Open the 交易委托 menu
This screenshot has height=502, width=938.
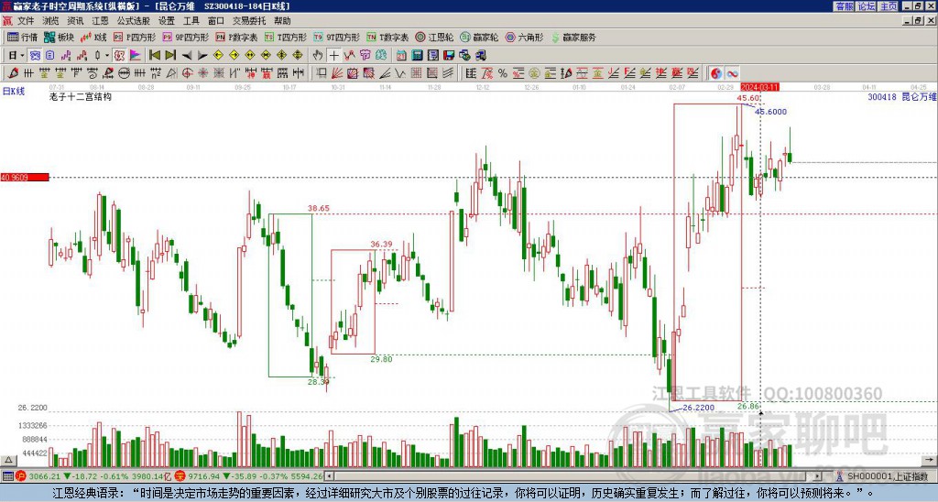(249, 21)
